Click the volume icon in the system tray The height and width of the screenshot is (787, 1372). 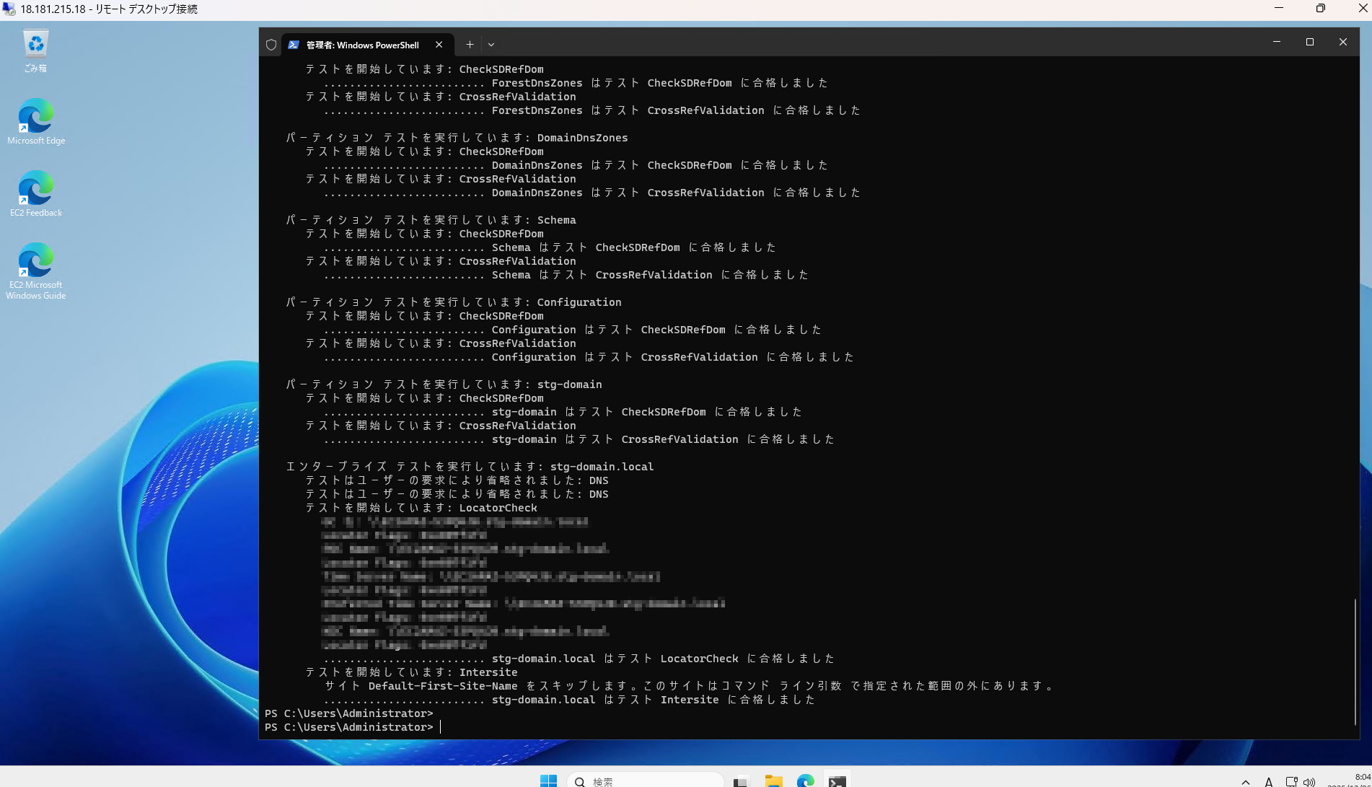pyautogui.click(x=1309, y=781)
